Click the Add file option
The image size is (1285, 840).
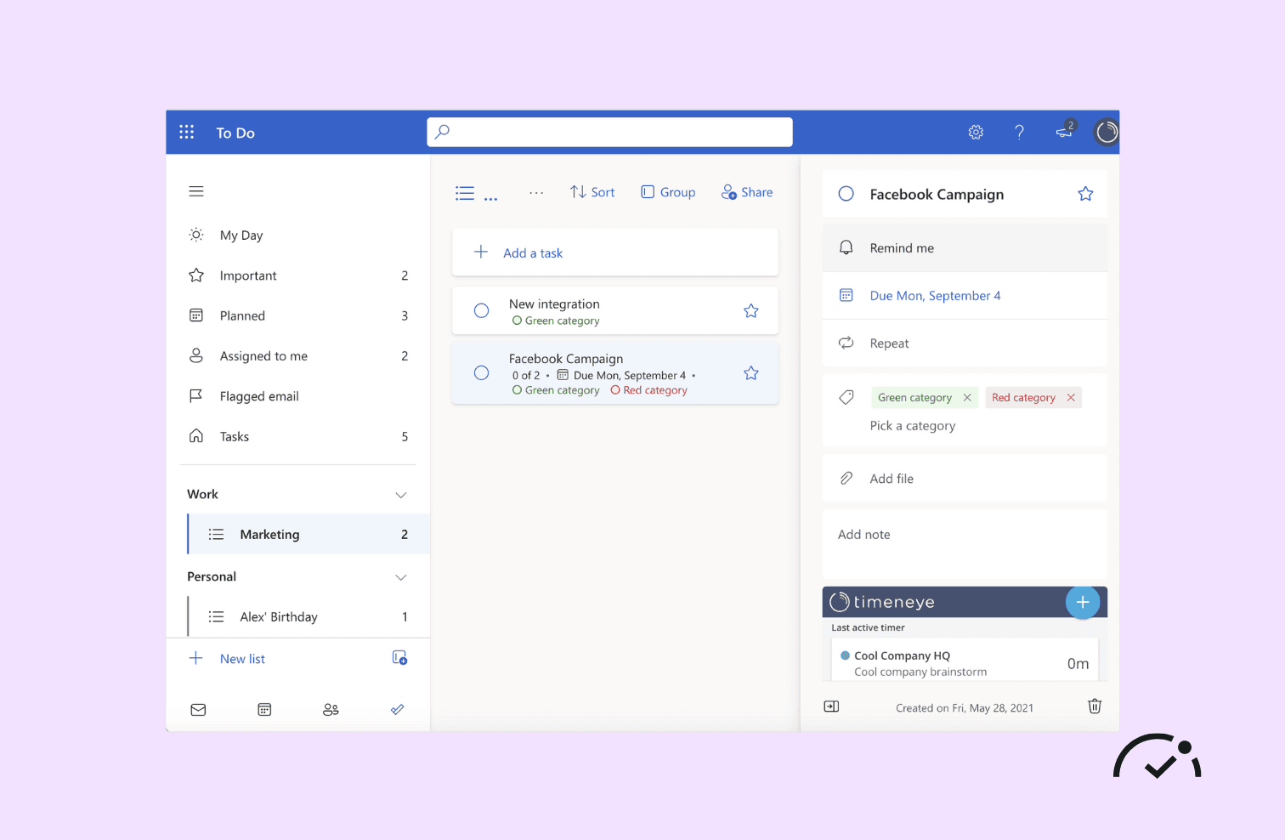coord(965,479)
